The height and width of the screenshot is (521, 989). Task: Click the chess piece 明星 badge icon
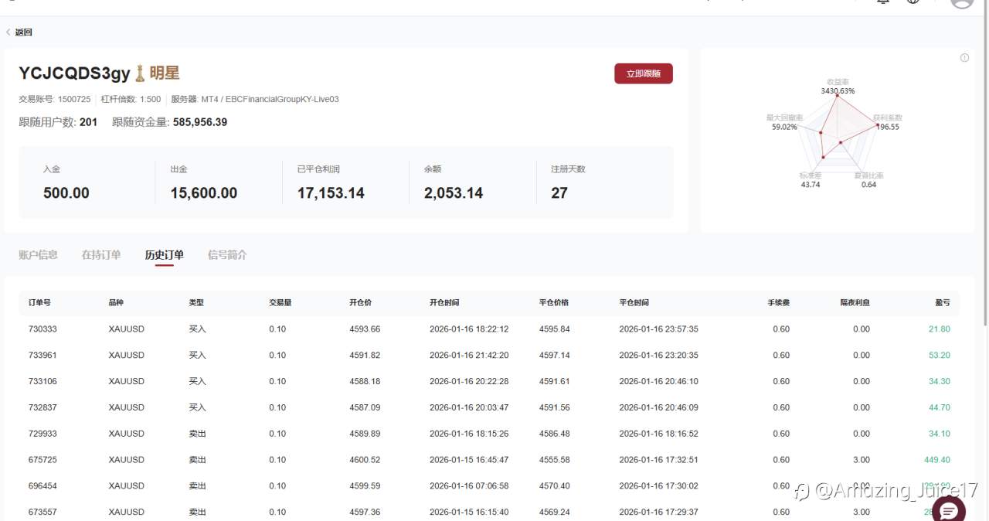(140, 73)
